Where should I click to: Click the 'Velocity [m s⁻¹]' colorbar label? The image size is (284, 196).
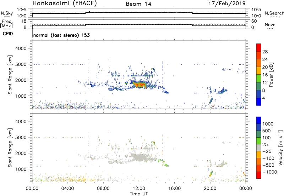pos(280,148)
